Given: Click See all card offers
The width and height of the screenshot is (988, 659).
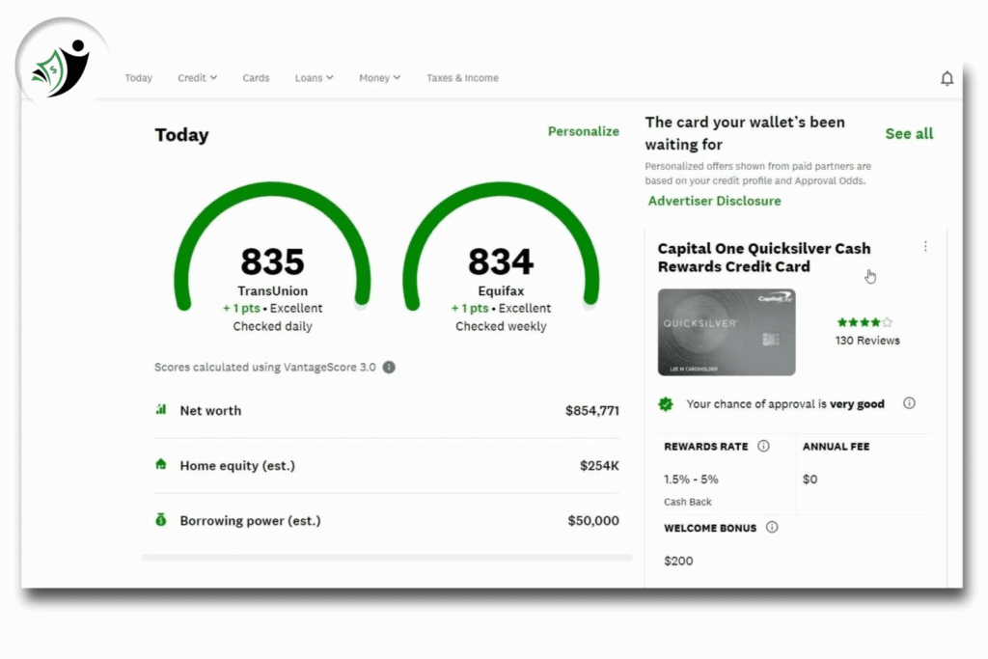Looking at the screenshot, I should tap(909, 133).
